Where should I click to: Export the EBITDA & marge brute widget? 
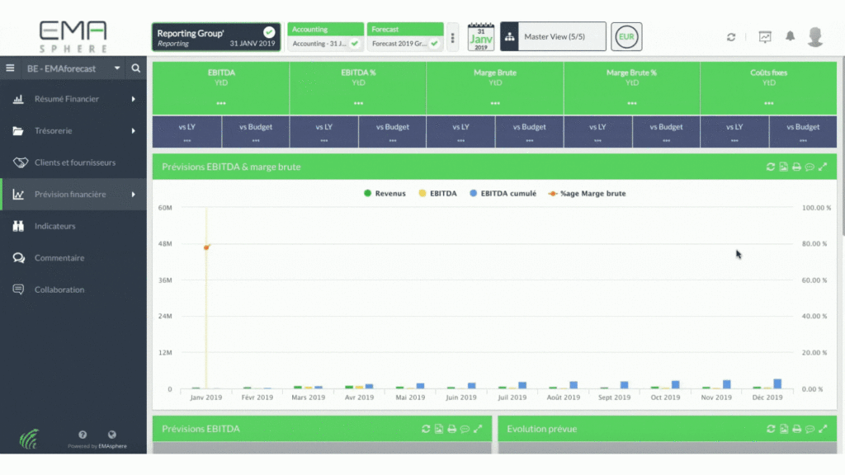tap(784, 167)
